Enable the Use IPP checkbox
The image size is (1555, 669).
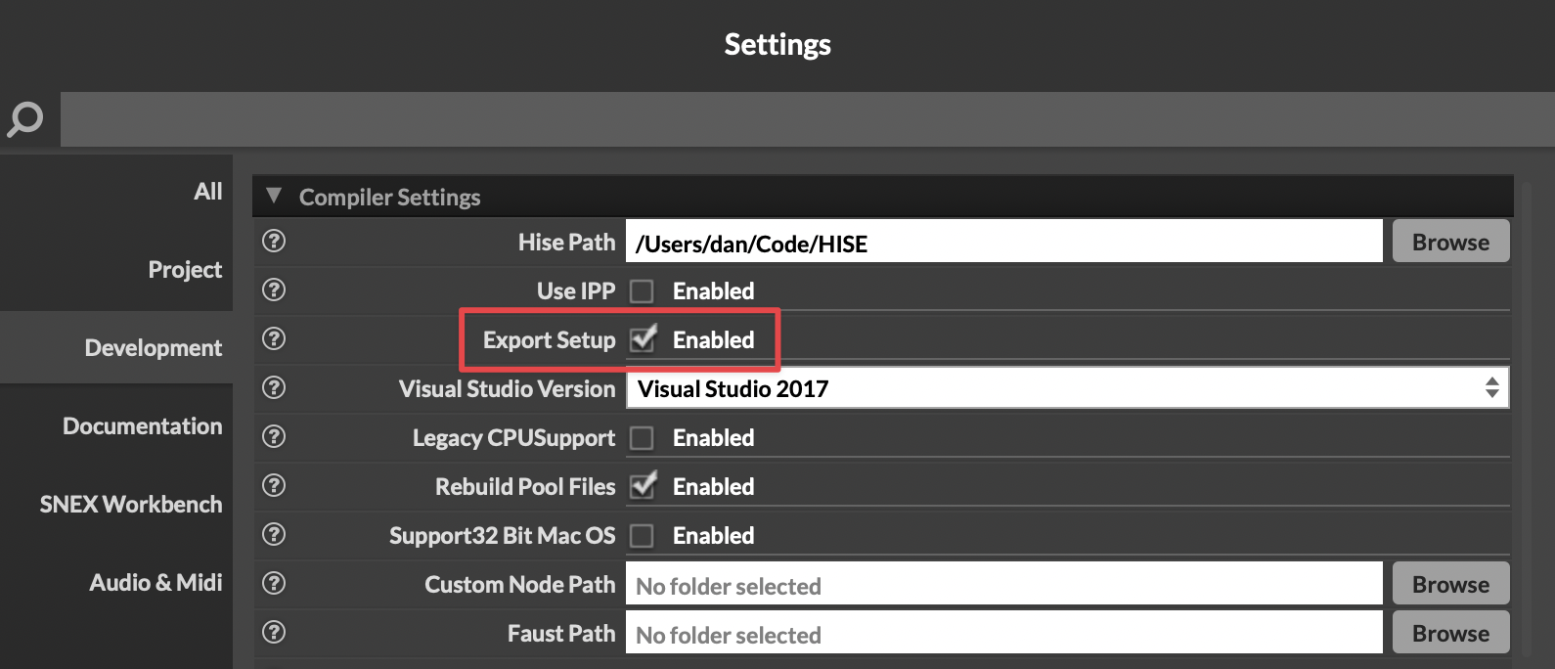tap(642, 291)
